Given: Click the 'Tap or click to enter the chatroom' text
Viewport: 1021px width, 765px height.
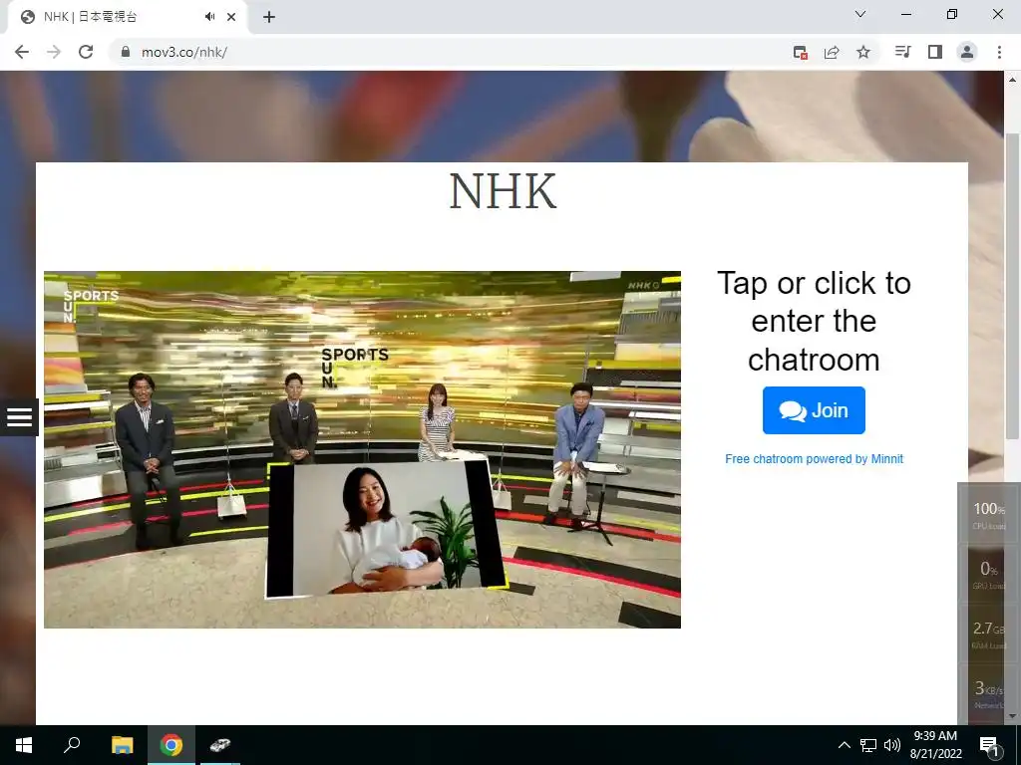Looking at the screenshot, I should coord(814,322).
